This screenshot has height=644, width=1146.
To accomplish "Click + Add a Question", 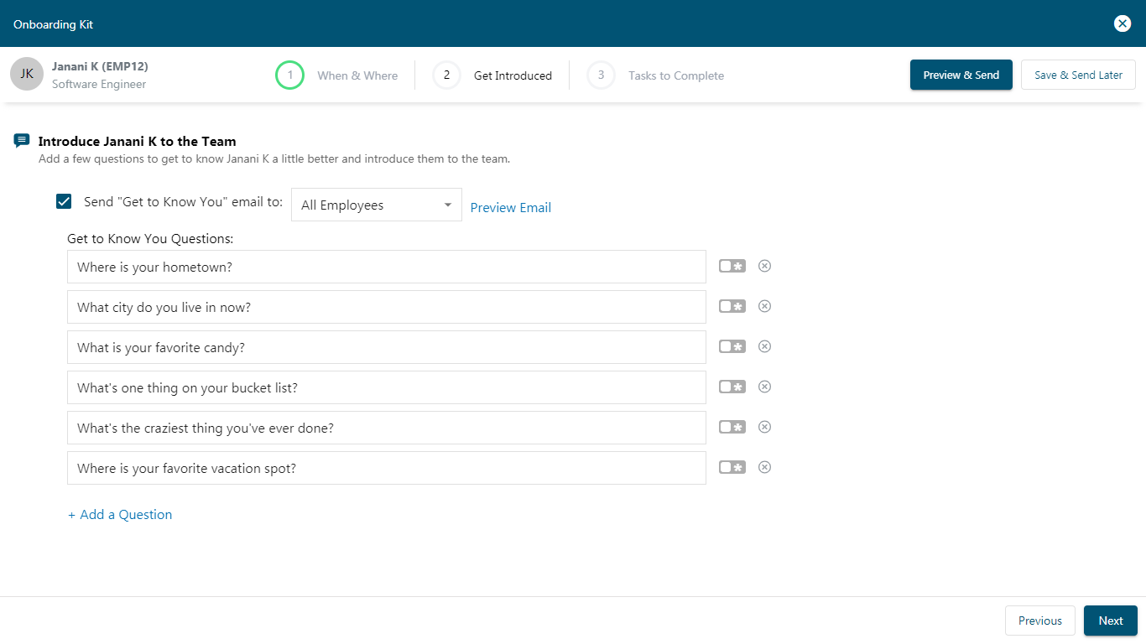I will click(120, 515).
